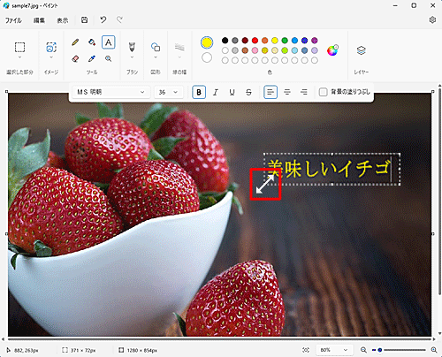442x357 pixels.
Task: Click the Undo arrow icon
Action: (103, 19)
